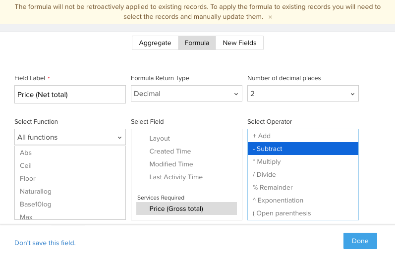Select Created Time field

(x=170, y=152)
